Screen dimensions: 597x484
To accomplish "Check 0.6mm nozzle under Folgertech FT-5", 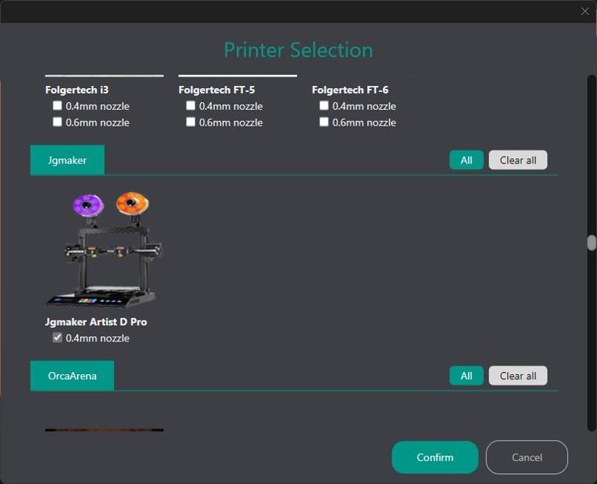I will pyautogui.click(x=190, y=122).
